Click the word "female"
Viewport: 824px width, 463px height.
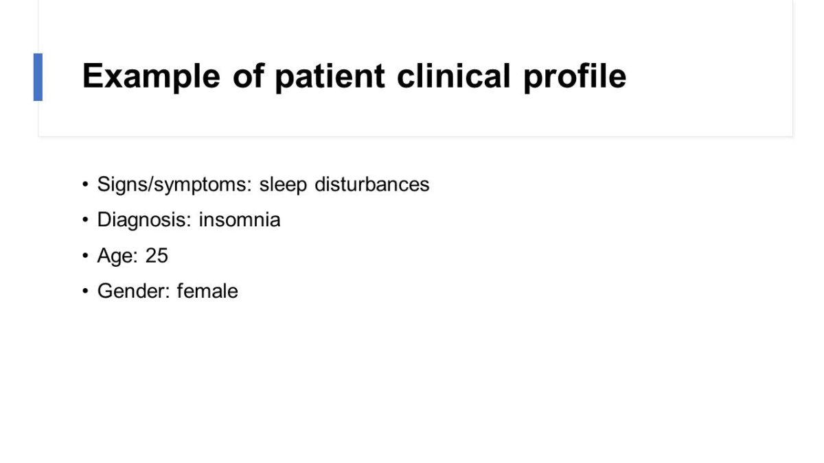click(x=207, y=291)
